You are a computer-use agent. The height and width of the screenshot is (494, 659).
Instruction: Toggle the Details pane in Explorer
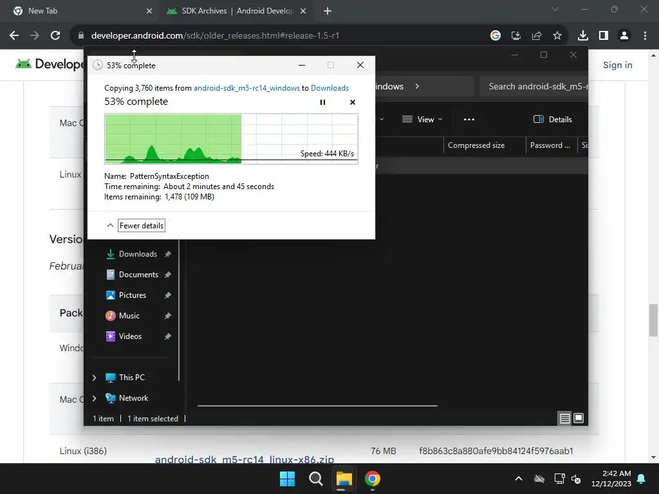pyautogui.click(x=552, y=119)
